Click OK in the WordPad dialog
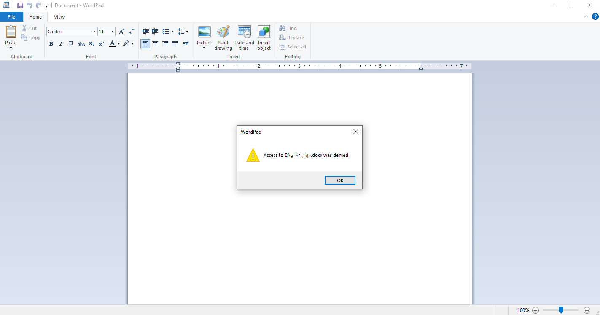The width and height of the screenshot is (600, 315). pyautogui.click(x=340, y=180)
